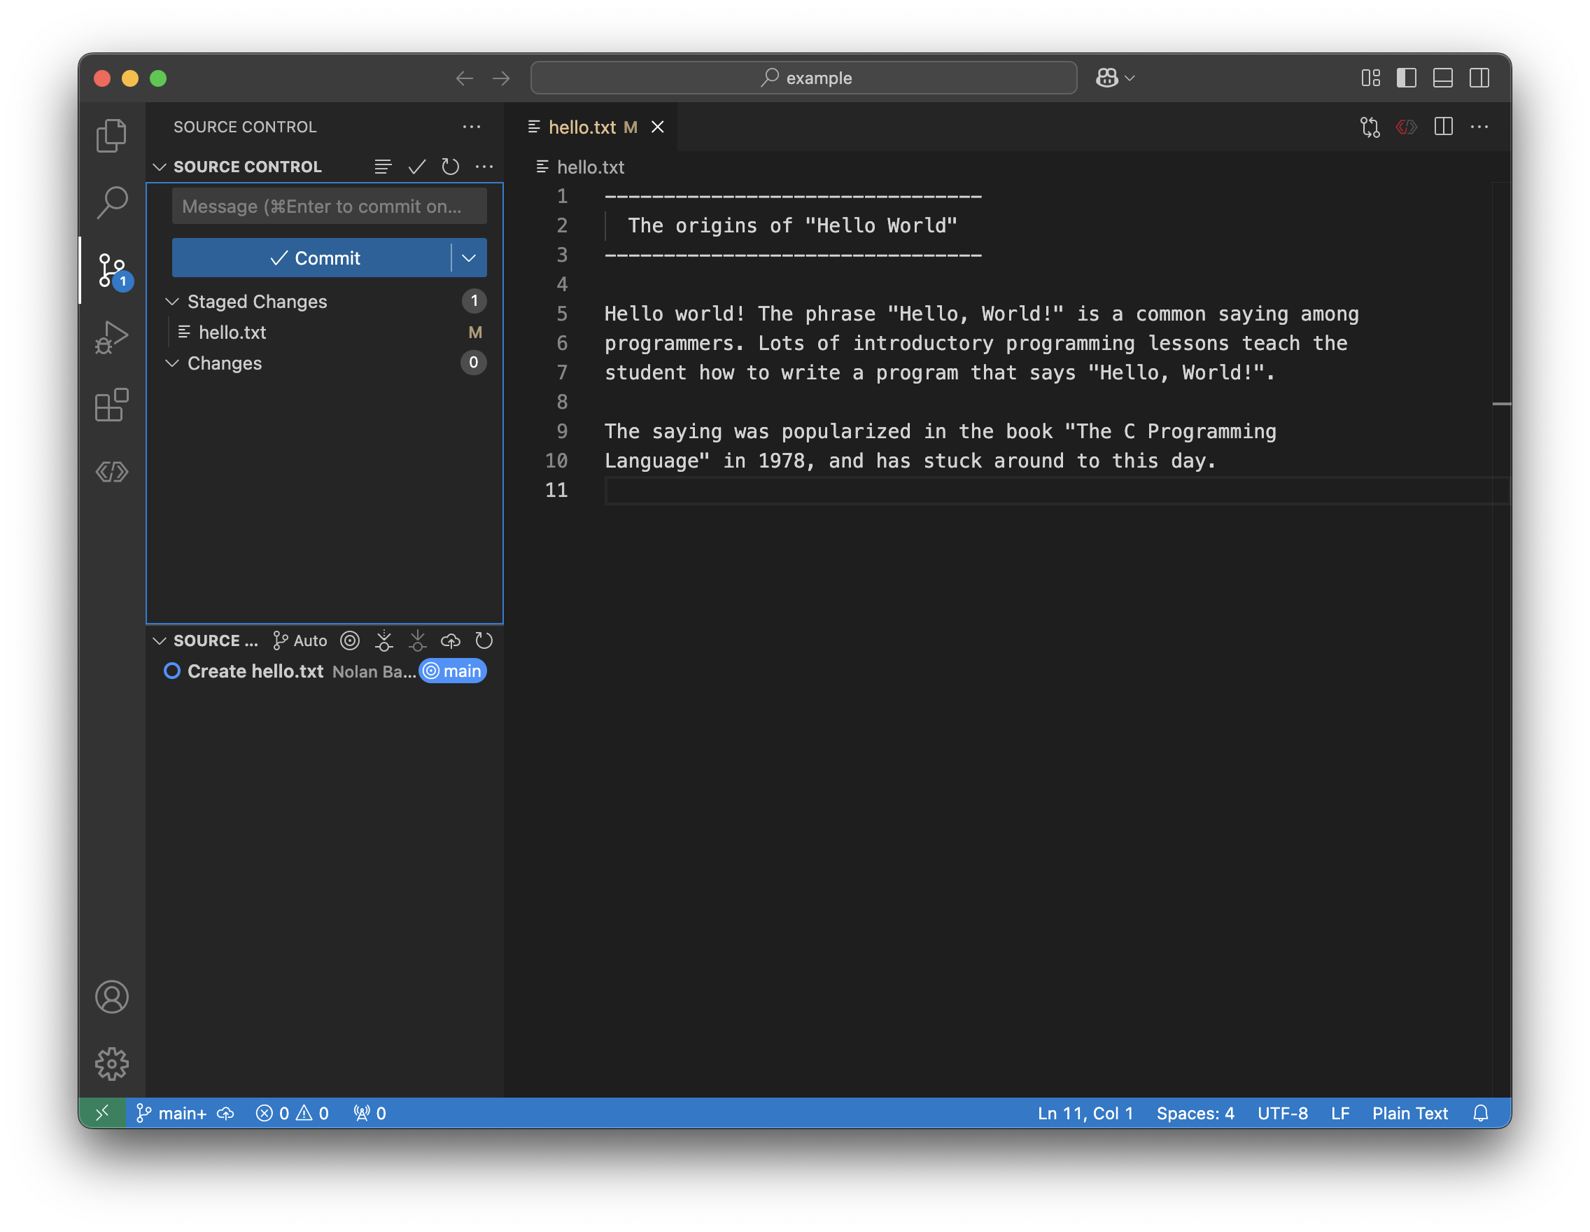Open the Customize Layout icon
Viewport: 1590px width, 1232px height.
1371,78
